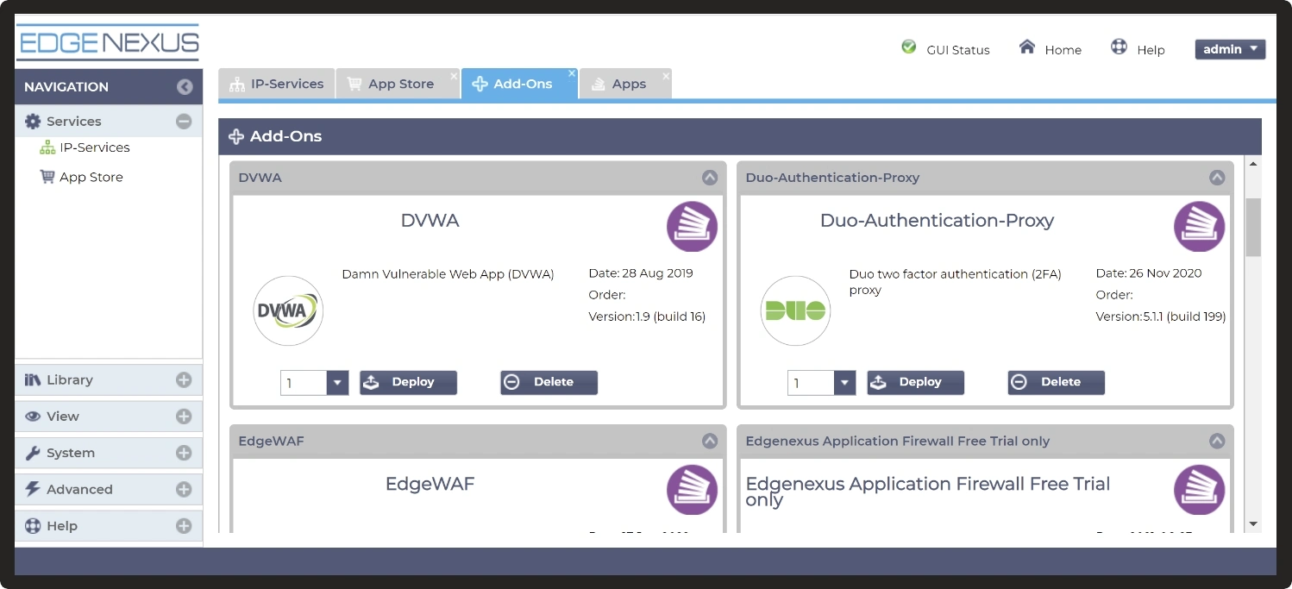Click the Edgenexus Application Firewall purple badge icon

pos(1199,490)
